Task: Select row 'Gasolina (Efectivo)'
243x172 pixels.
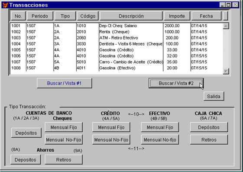Action: [x=117, y=68]
